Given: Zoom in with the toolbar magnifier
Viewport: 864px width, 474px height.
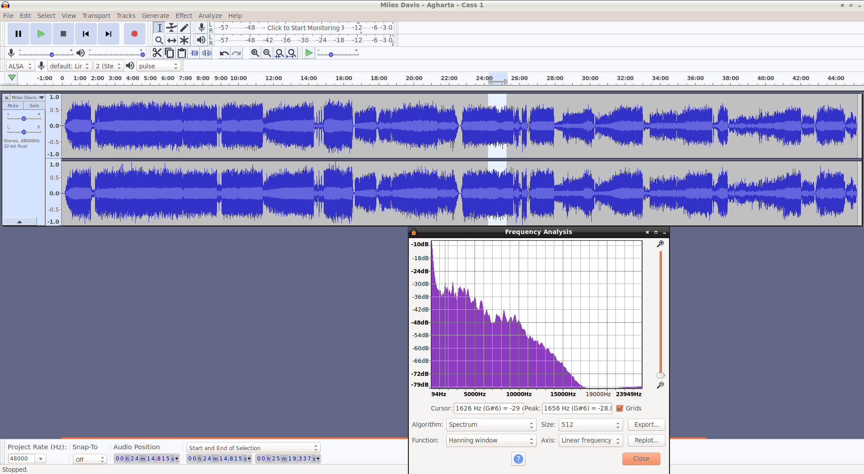Looking at the screenshot, I should coord(255,53).
